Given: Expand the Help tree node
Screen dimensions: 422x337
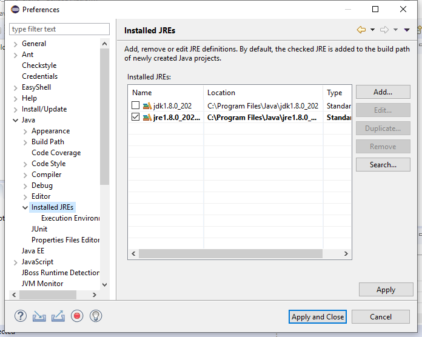Looking at the screenshot, I should (16, 99).
